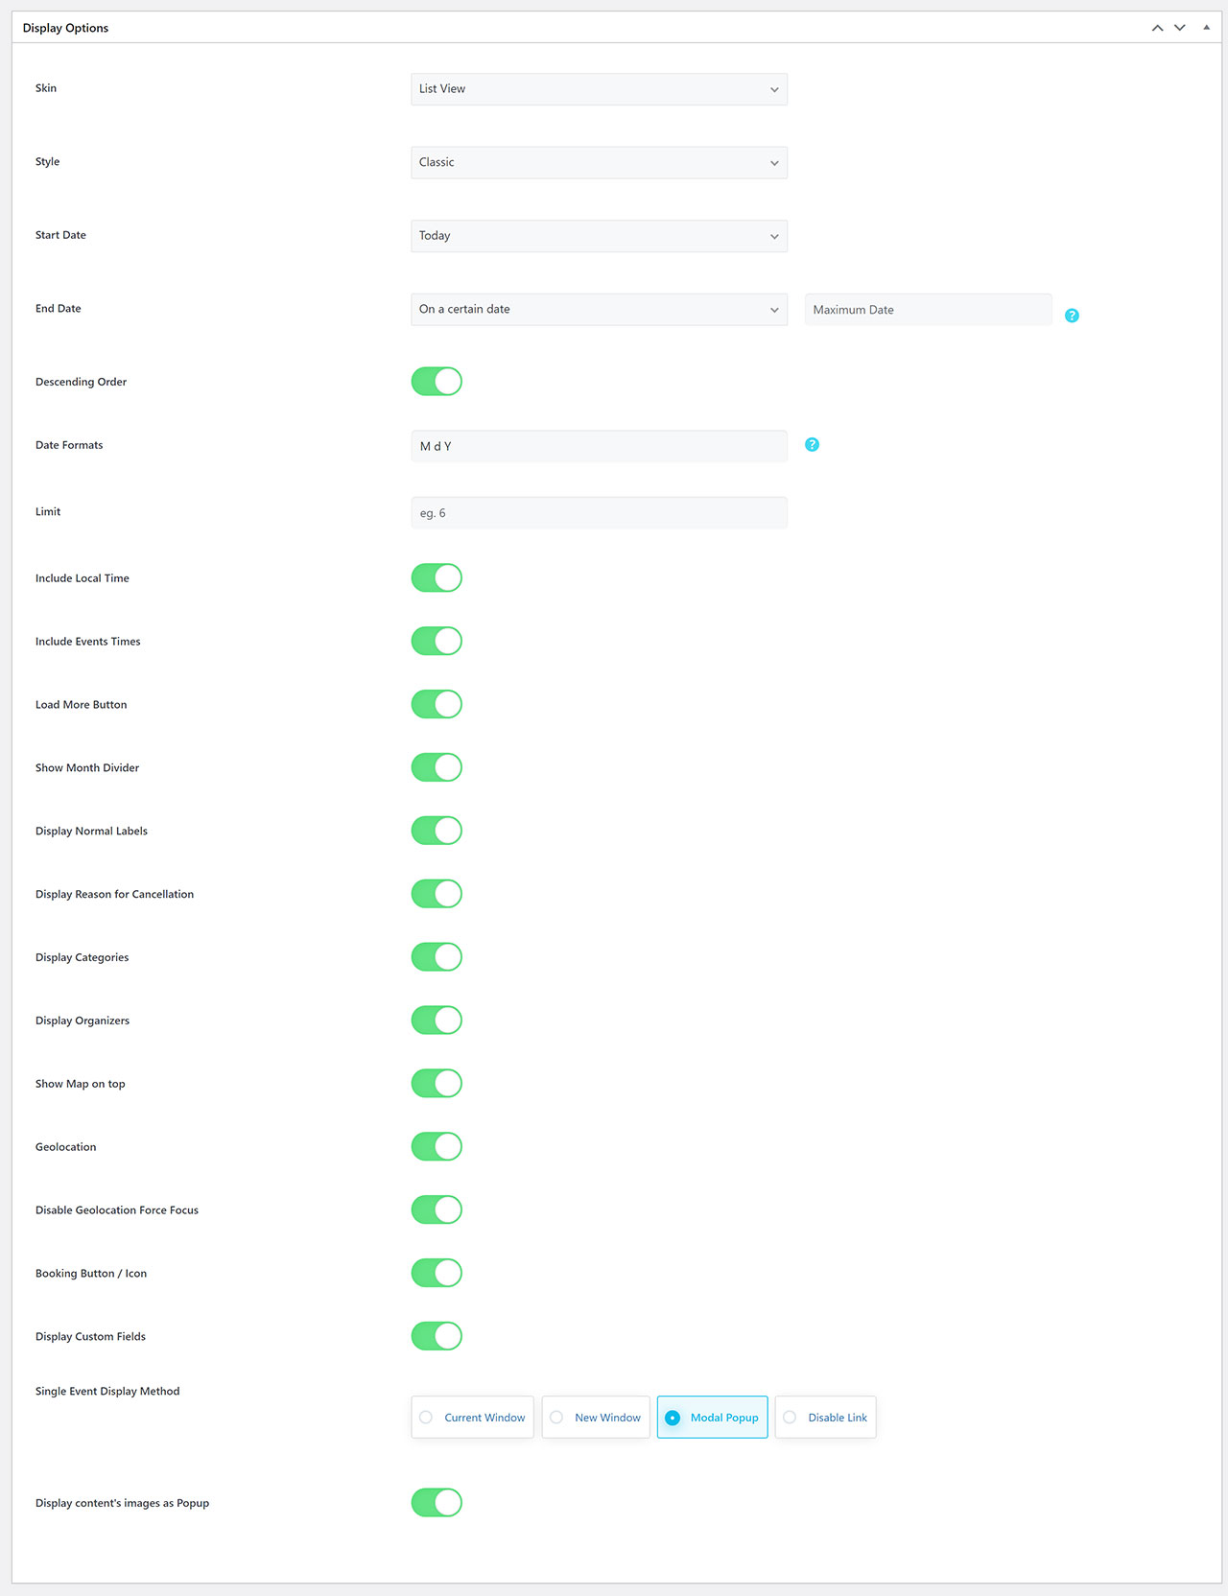Viewport: 1228px width, 1596px height.
Task: Click the Maximum Date input field
Action: pyautogui.click(x=928, y=310)
